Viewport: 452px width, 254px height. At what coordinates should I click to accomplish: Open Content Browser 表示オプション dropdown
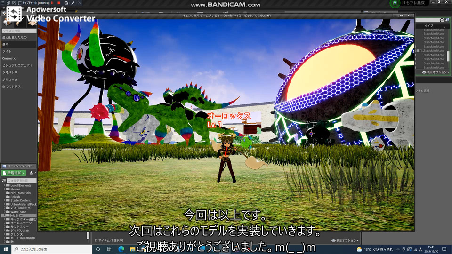coord(345,240)
